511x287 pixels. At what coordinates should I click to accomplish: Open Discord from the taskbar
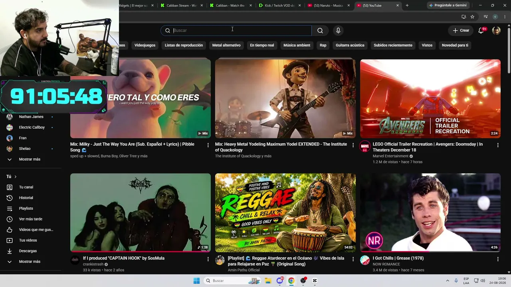point(280,281)
